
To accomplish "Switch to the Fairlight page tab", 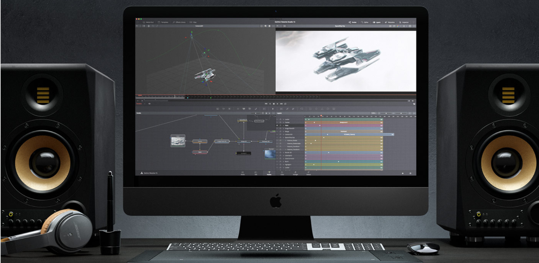I will (x=295, y=173).
